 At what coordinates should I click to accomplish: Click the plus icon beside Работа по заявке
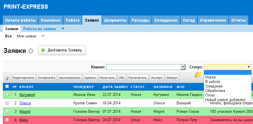pyautogui.click(x=63, y=29)
